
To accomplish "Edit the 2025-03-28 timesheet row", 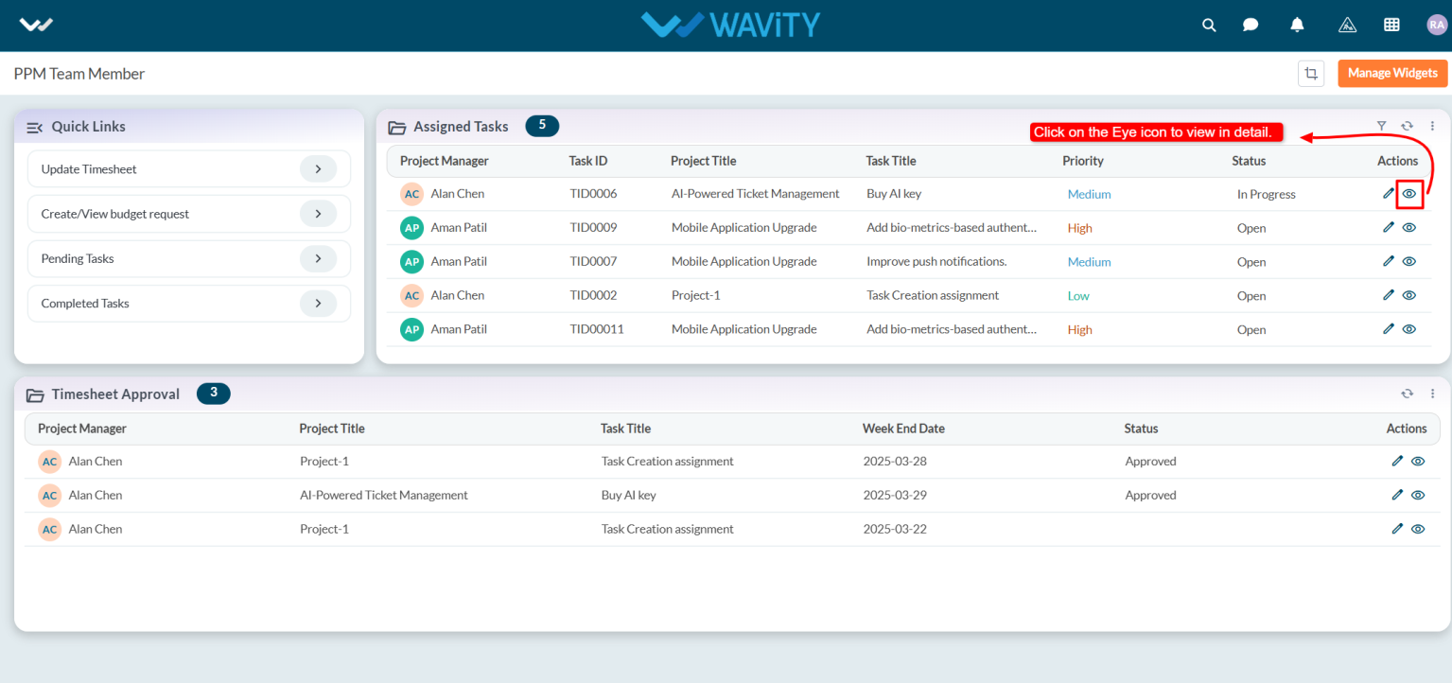I will [1397, 461].
